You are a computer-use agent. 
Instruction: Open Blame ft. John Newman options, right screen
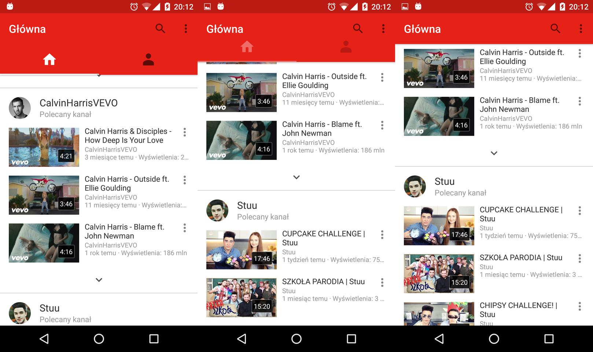[580, 101]
